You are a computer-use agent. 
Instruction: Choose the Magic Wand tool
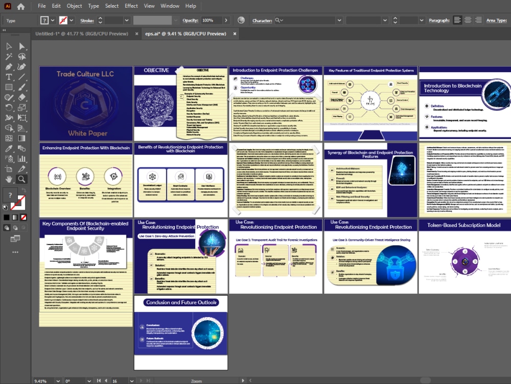tap(9, 57)
